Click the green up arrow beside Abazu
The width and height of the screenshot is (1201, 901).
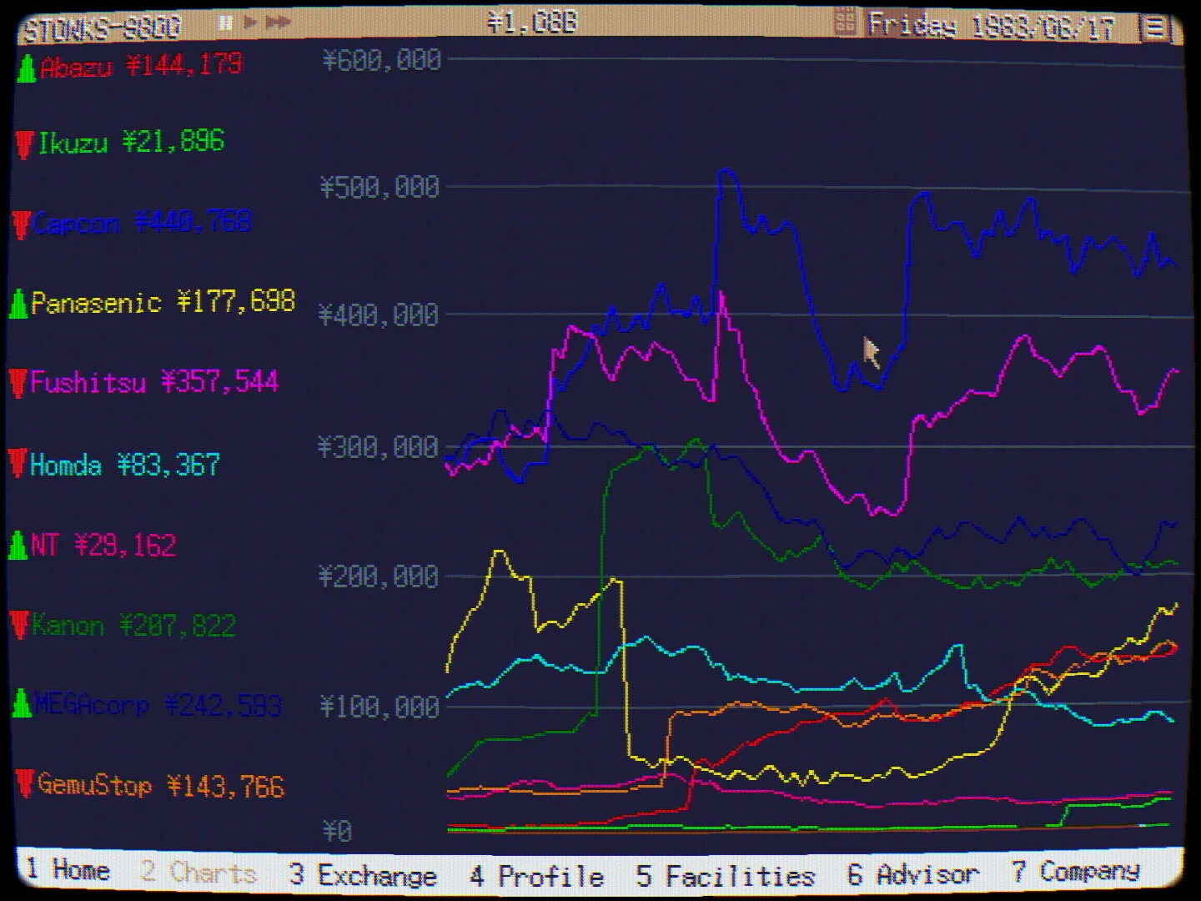[26, 68]
